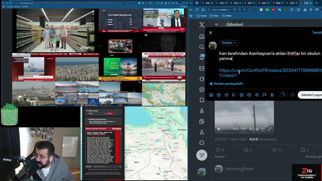The width and height of the screenshot is (322, 181).
Task: Open X search from the sidebar
Action: (202, 47)
